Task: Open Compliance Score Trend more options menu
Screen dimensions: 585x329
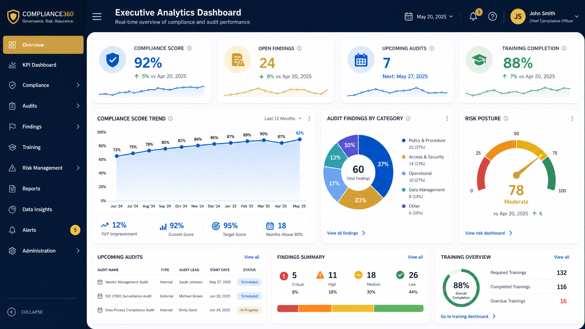Action: point(309,118)
